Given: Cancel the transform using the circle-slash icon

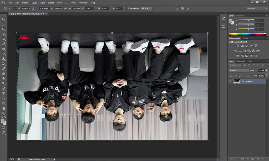Looking at the screenshot, I should pyautogui.click(x=182, y=9).
